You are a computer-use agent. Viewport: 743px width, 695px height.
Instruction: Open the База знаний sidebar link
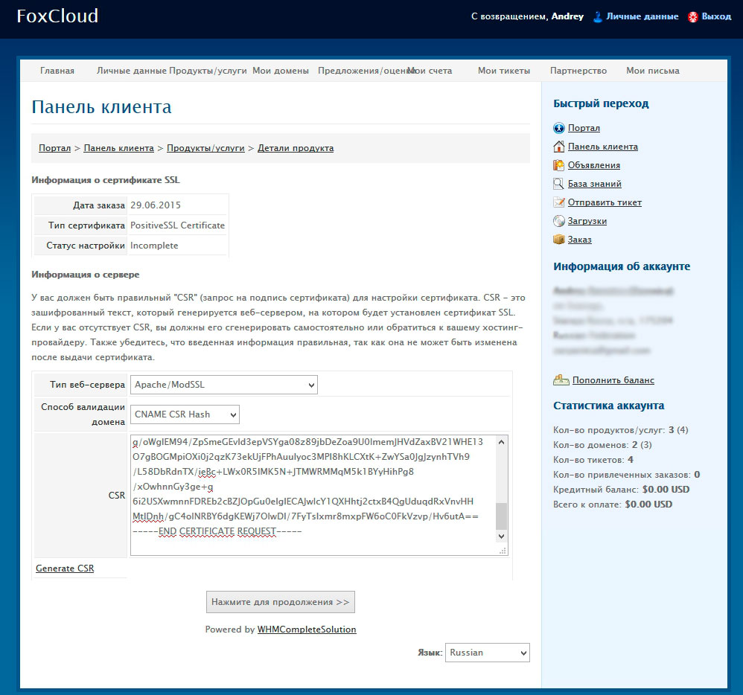click(595, 184)
